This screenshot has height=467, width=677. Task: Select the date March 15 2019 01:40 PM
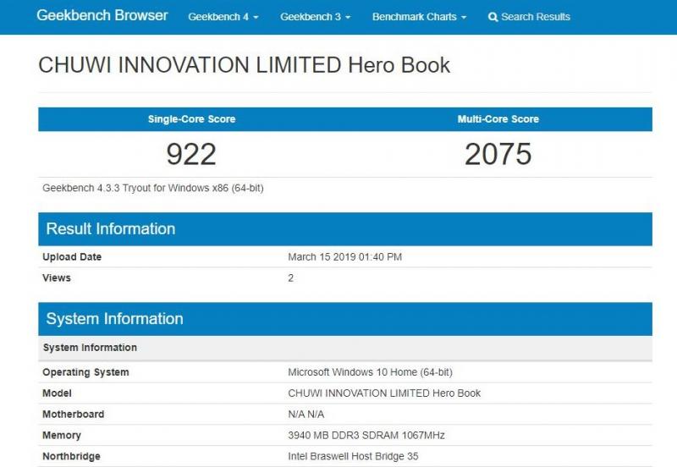[x=345, y=257]
